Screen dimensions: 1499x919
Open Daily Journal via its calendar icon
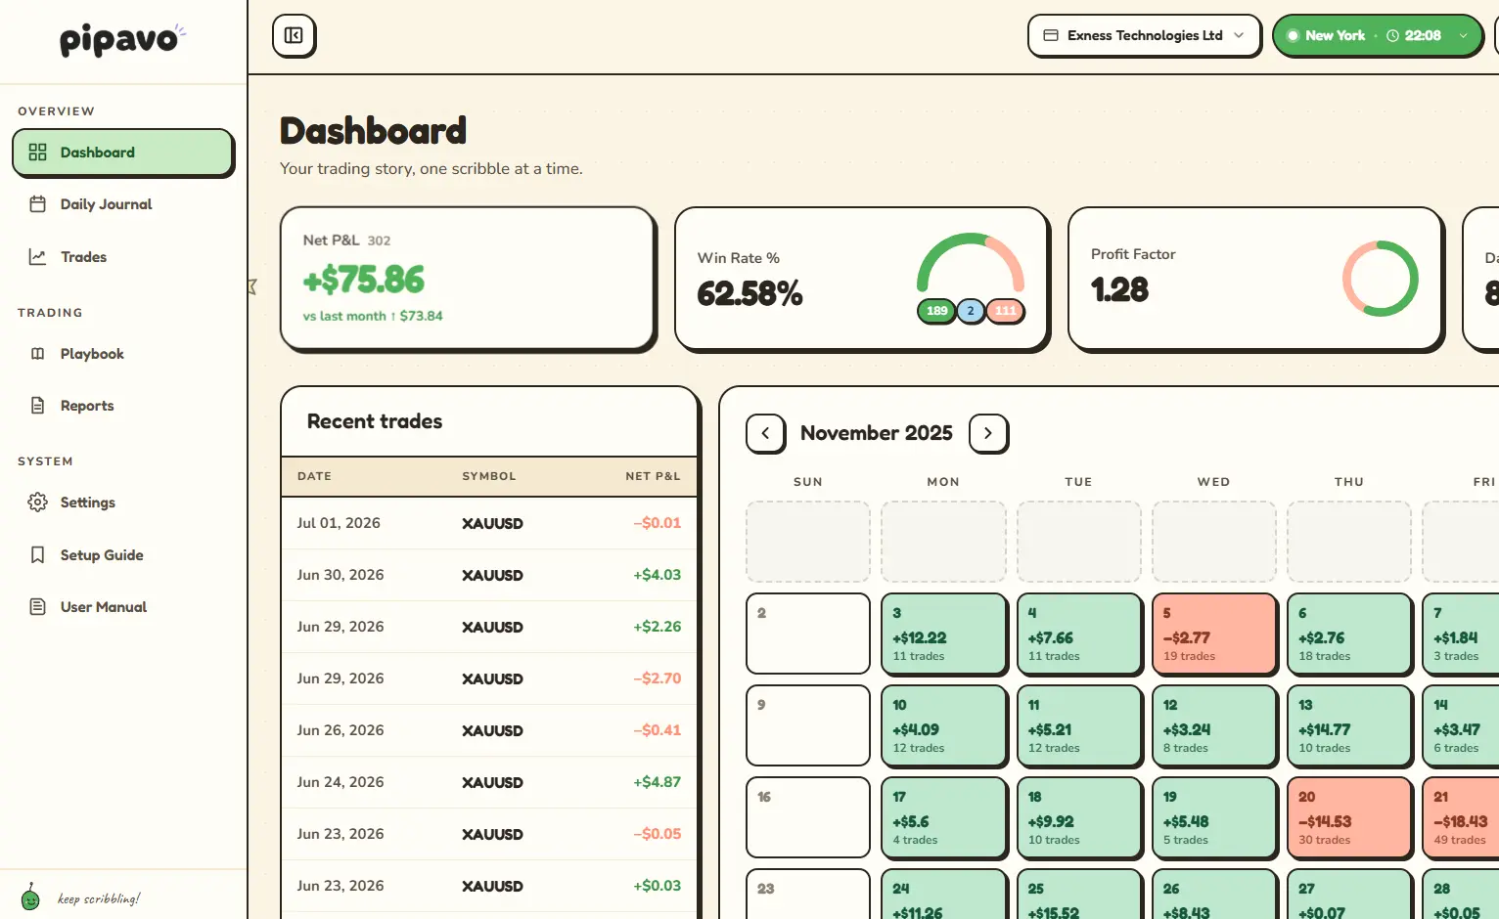[38, 204]
